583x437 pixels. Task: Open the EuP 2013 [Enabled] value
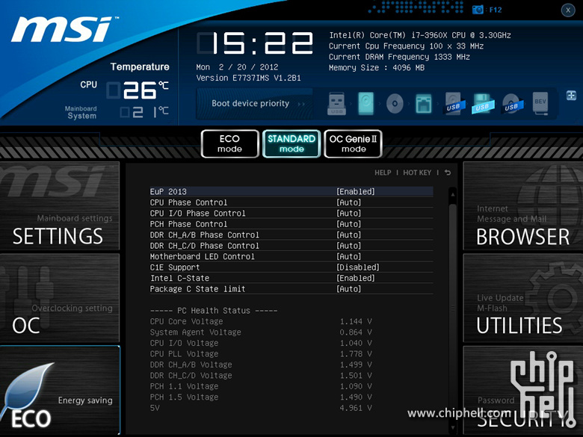click(356, 191)
